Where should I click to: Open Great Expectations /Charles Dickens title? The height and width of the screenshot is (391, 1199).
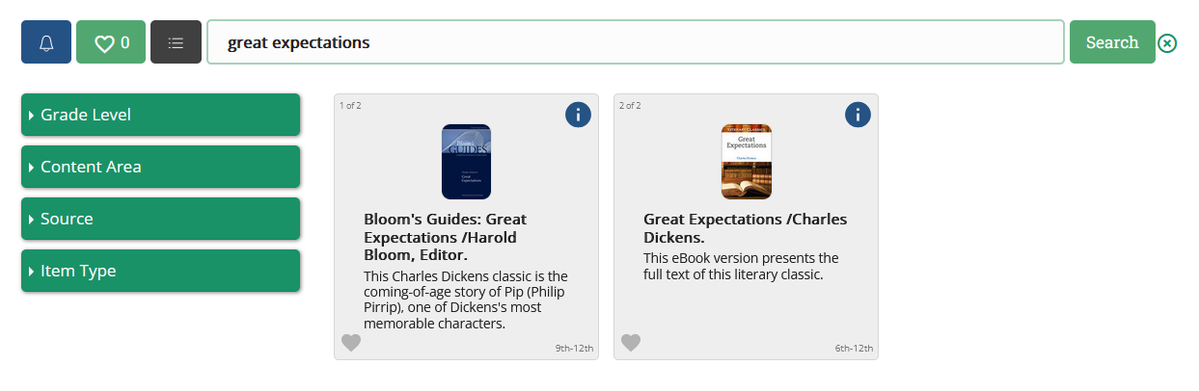746,228
